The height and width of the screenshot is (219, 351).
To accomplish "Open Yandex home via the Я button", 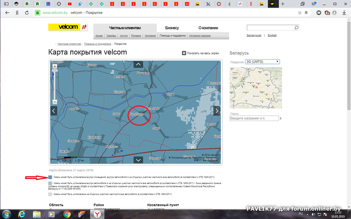I will [17, 13].
